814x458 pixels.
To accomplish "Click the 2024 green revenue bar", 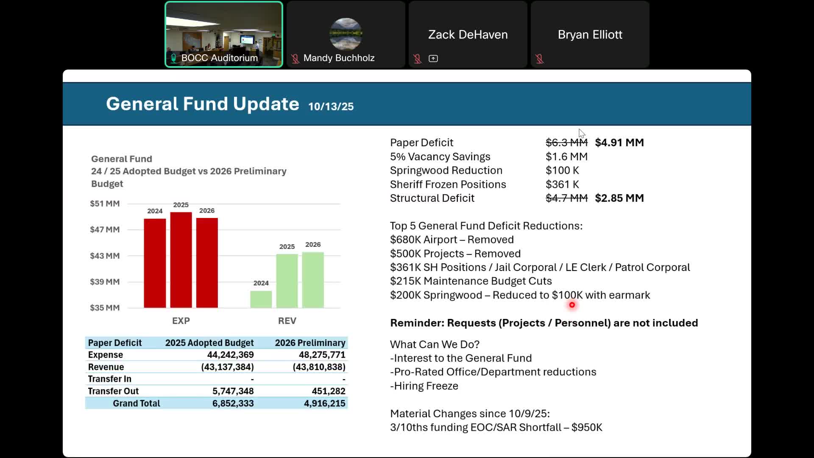I will [x=261, y=299].
